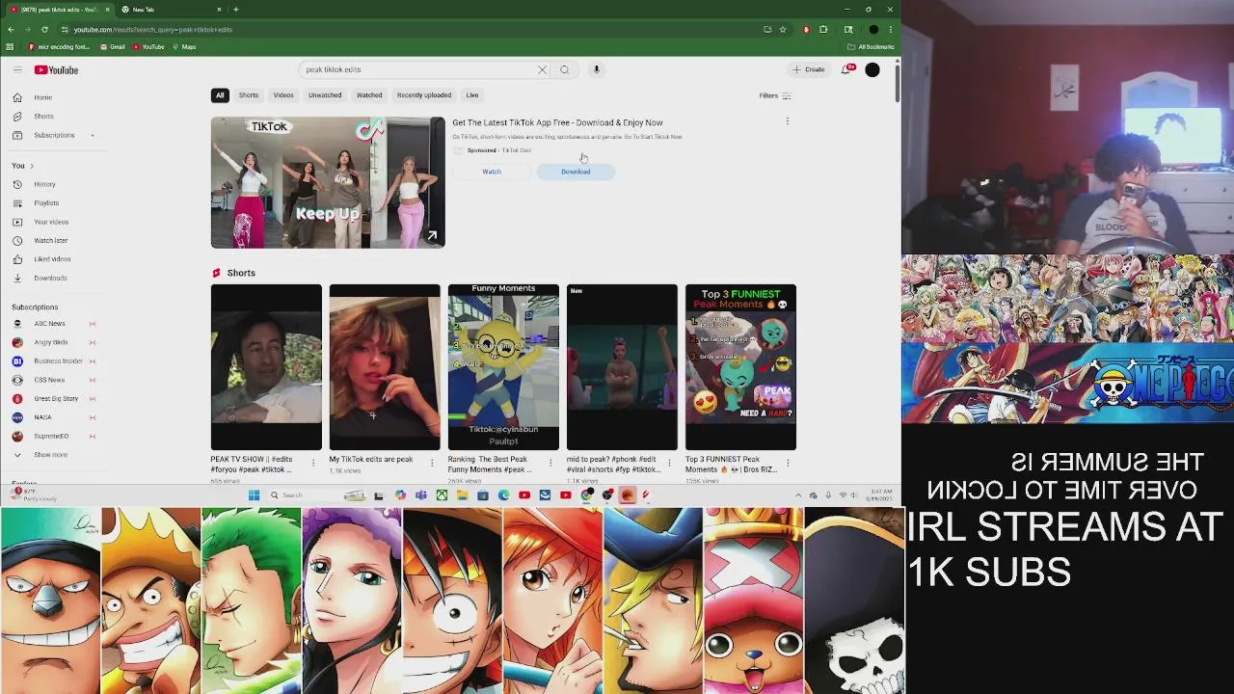
Task: Bookmark this page with the star
Action: click(783, 29)
